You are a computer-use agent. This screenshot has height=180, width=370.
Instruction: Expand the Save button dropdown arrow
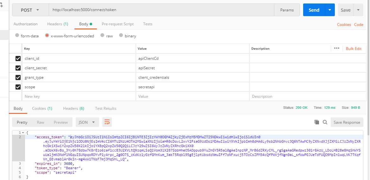358,10
